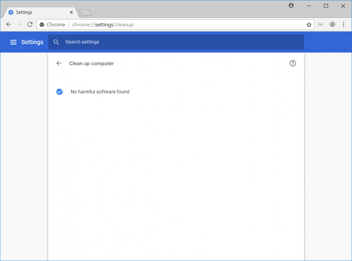Click the gray extension icon before Chrome menu
This screenshot has width=352, height=261.
(332, 25)
